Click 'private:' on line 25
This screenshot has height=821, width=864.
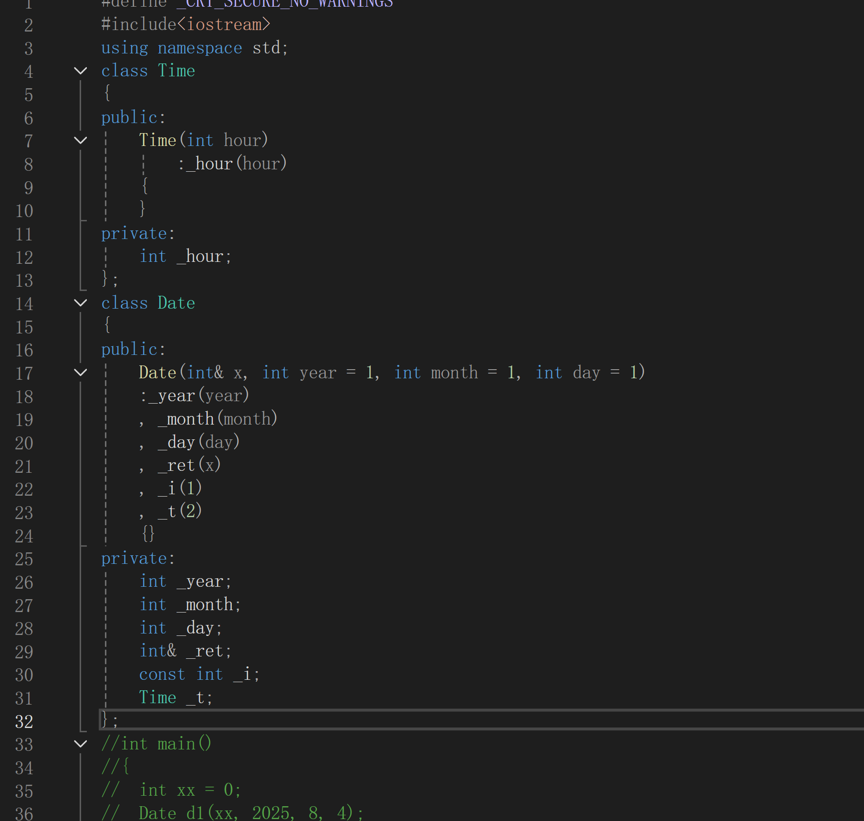pos(138,558)
